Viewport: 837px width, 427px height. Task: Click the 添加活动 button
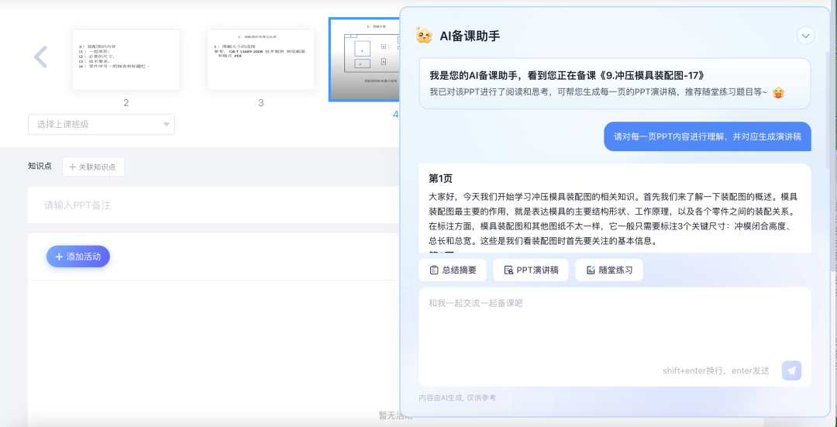point(78,257)
